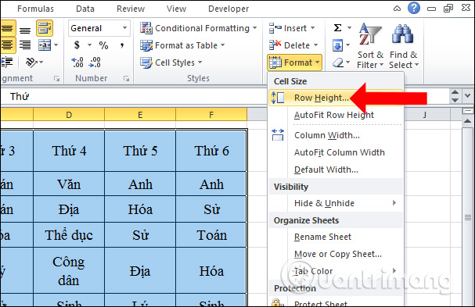Open Sort & Filter menu
The image size is (475, 307).
370,45
